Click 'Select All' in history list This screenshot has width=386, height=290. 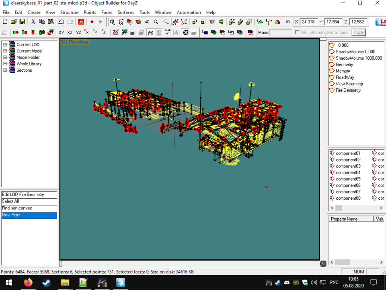pos(29,201)
